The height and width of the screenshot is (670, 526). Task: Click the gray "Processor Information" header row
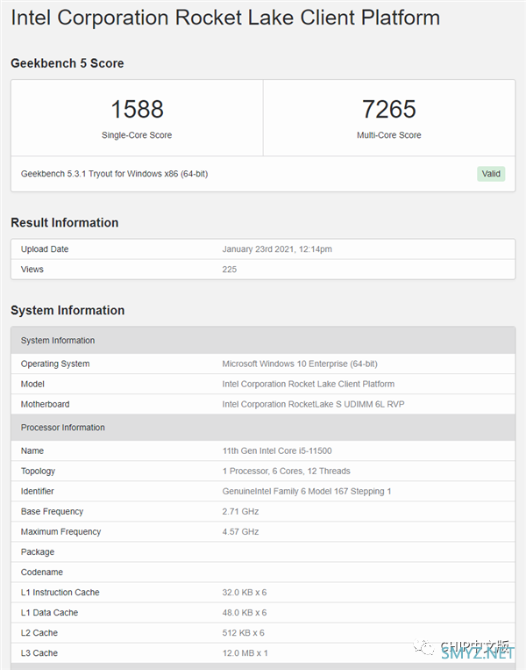263,428
